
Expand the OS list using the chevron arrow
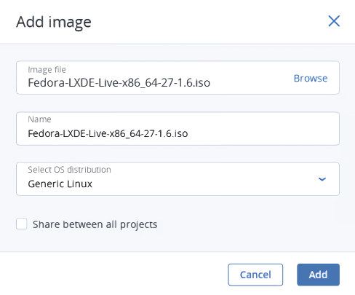click(322, 179)
